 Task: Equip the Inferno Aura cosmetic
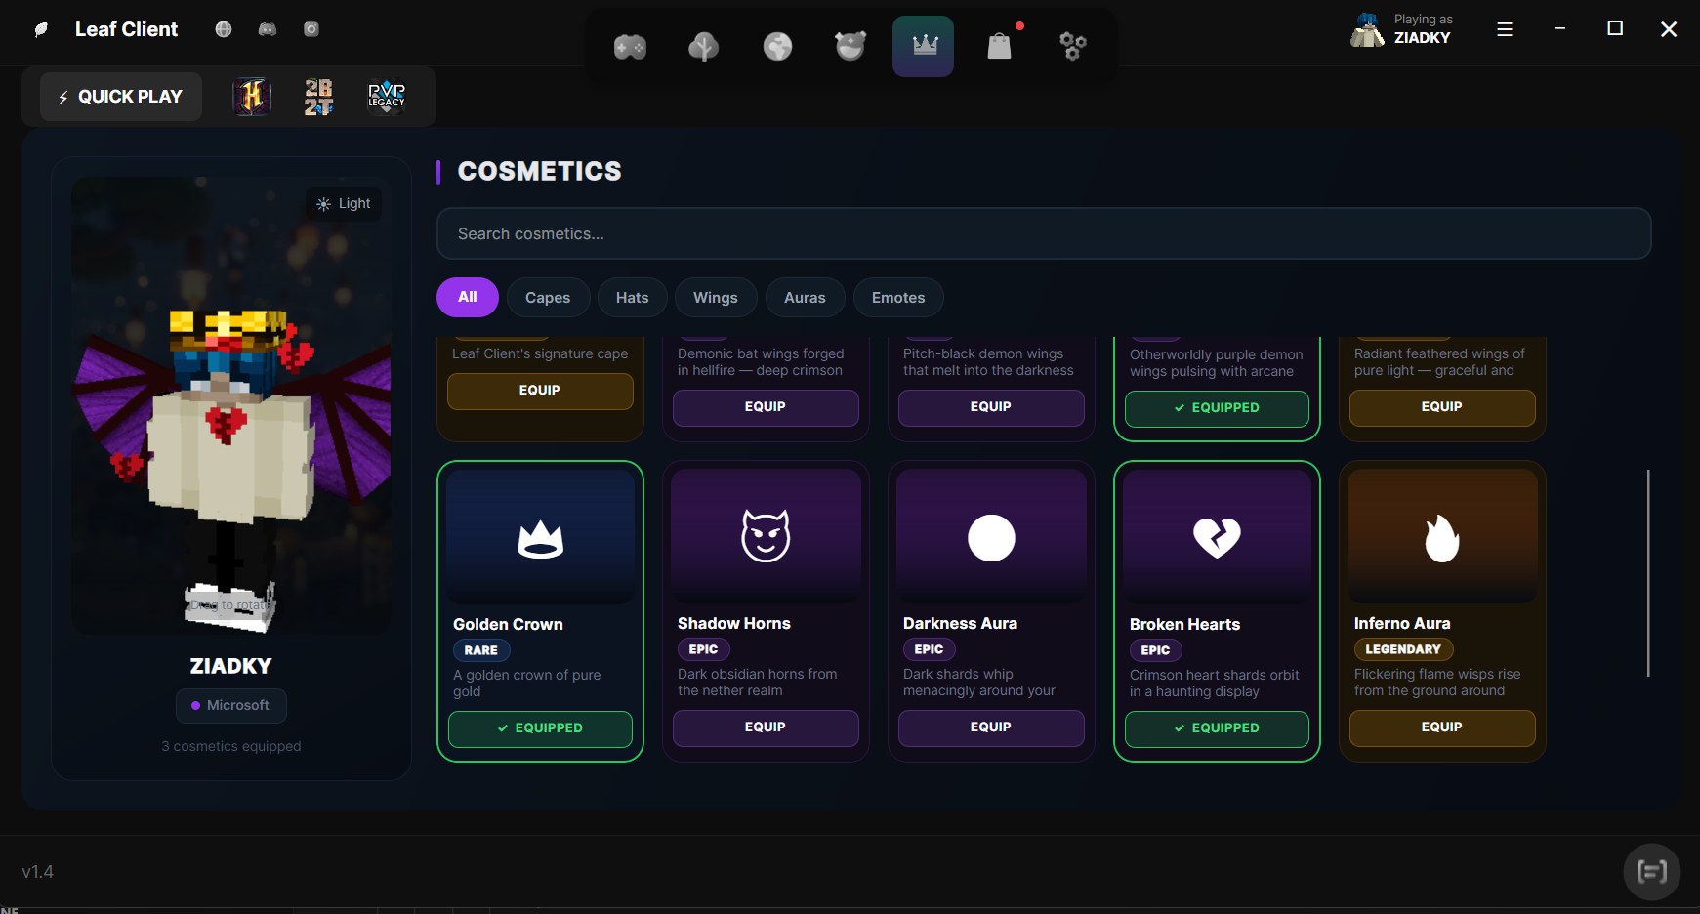(1442, 727)
